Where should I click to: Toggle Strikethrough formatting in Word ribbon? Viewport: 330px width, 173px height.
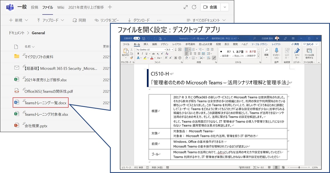(x=153, y=54)
